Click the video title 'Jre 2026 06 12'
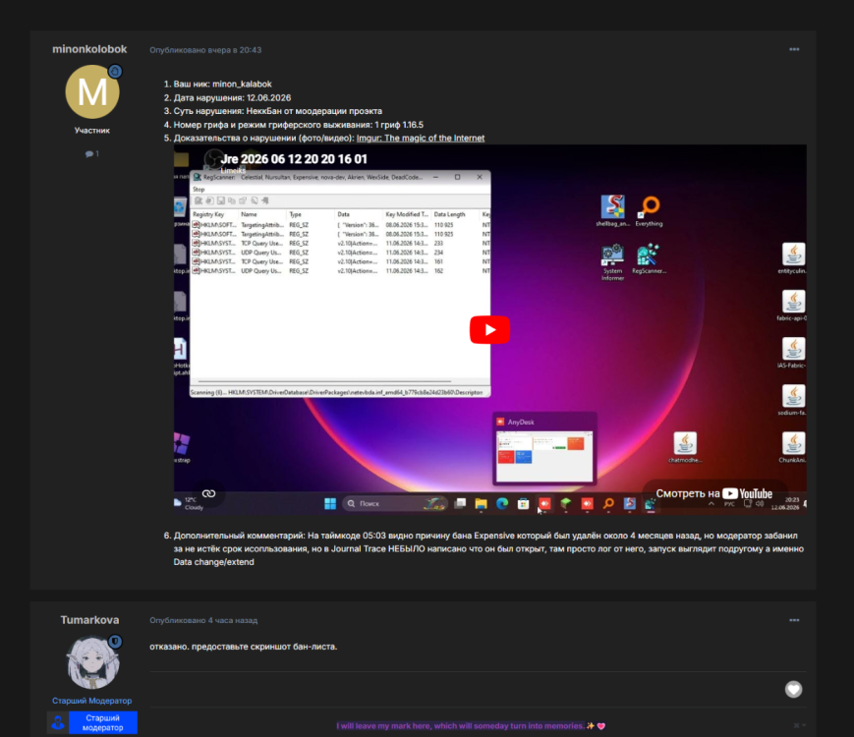This screenshot has height=737, width=854. click(x=294, y=159)
